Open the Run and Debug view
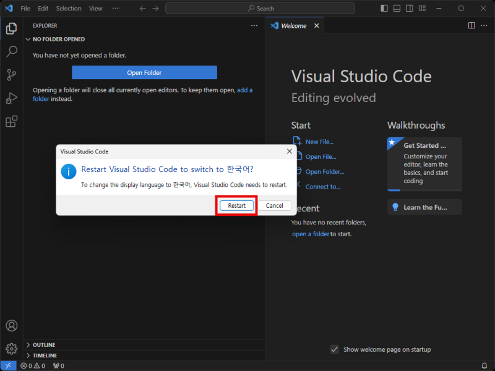495x371 pixels. (11, 98)
